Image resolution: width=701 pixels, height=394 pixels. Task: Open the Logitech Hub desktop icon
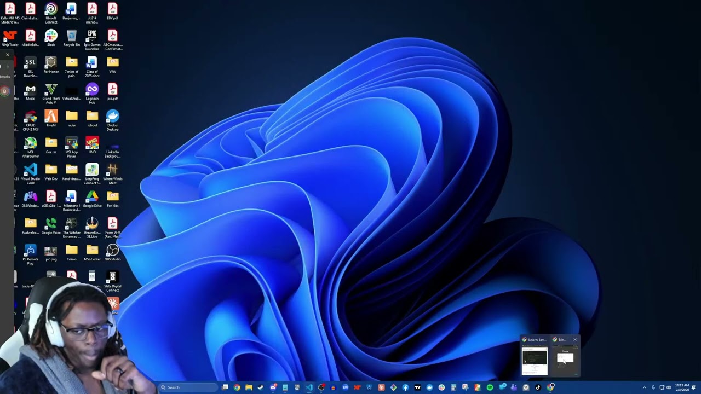pyautogui.click(x=92, y=94)
